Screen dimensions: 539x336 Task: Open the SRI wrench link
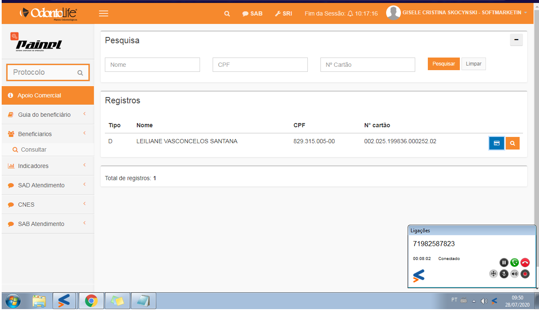(283, 13)
